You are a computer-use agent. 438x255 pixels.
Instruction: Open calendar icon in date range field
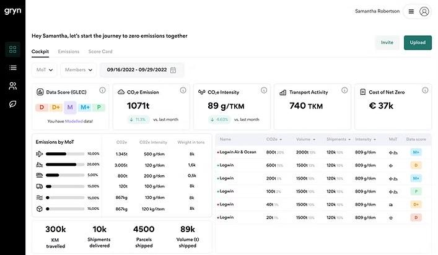coord(173,70)
